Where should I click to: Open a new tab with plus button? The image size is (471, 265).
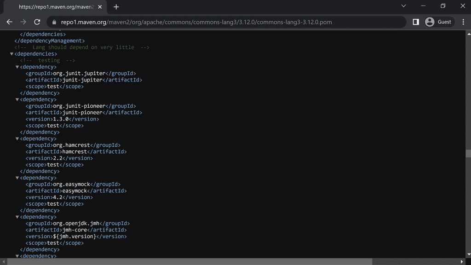pos(116,7)
